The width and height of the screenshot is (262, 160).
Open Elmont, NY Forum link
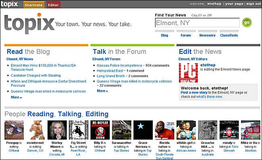(x=106, y=59)
